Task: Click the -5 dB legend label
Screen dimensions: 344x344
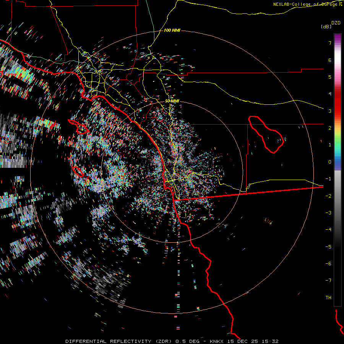Action: [x=328, y=247]
